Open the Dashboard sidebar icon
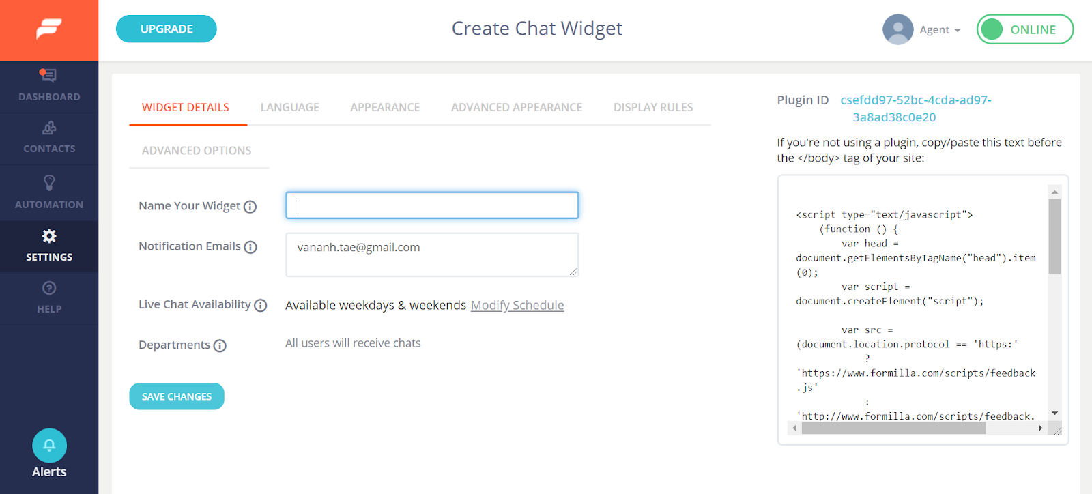 tap(48, 75)
